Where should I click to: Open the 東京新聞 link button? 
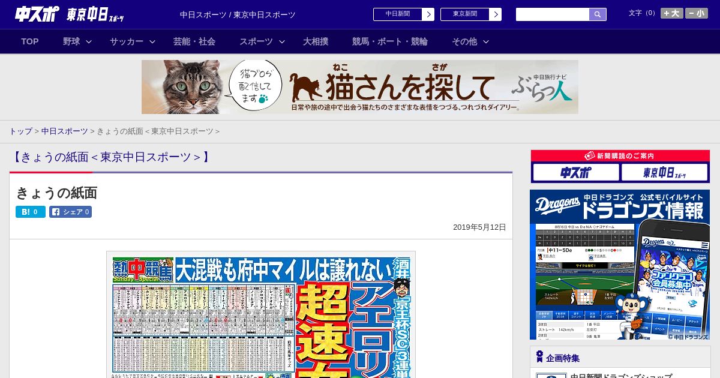click(465, 14)
